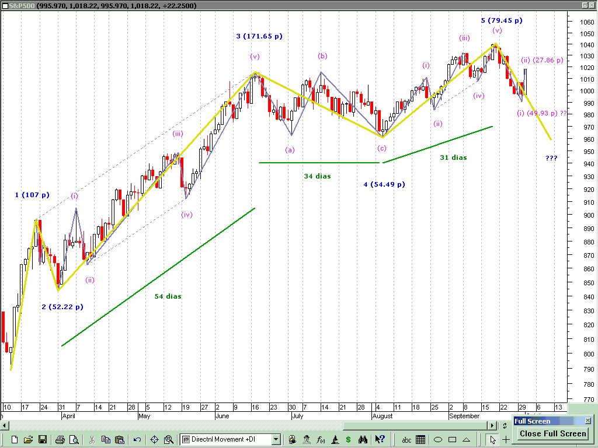The image size is (598, 448).
Task: Select the '54 dias' green text
Action: 168,296
